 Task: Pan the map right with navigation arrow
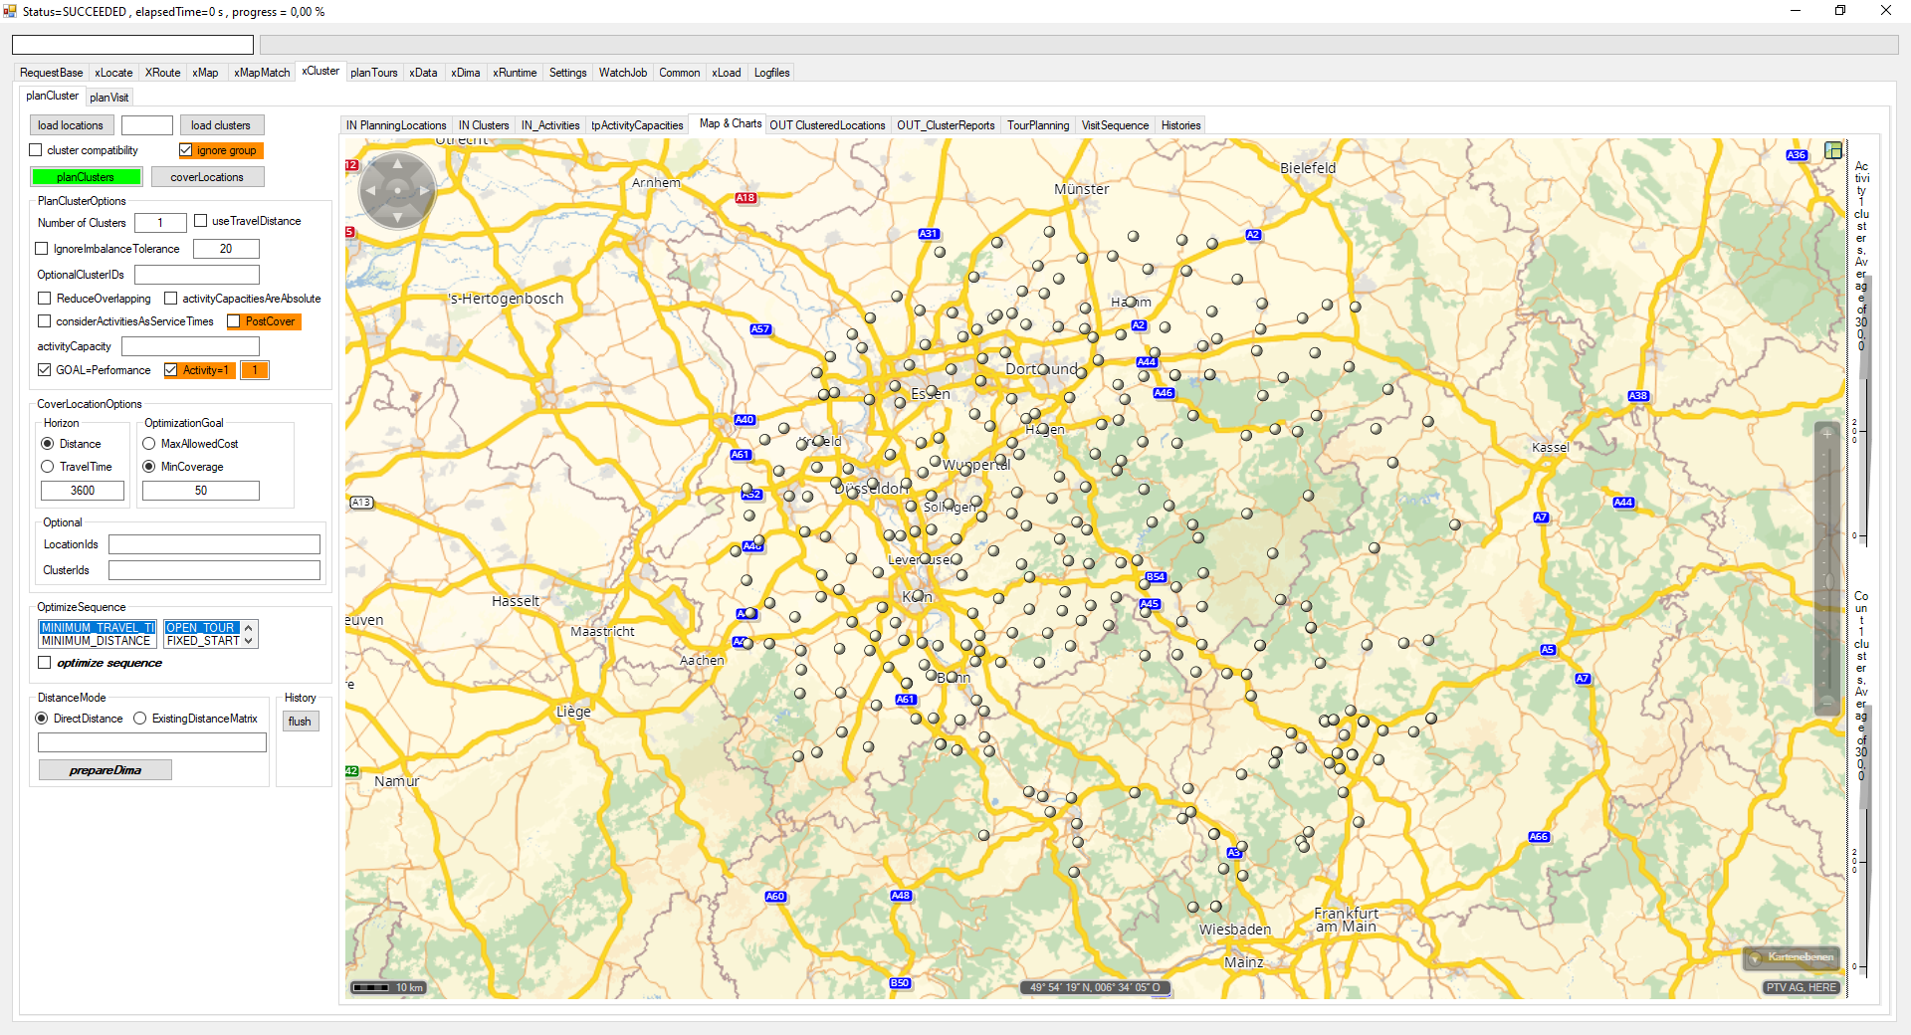(424, 190)
